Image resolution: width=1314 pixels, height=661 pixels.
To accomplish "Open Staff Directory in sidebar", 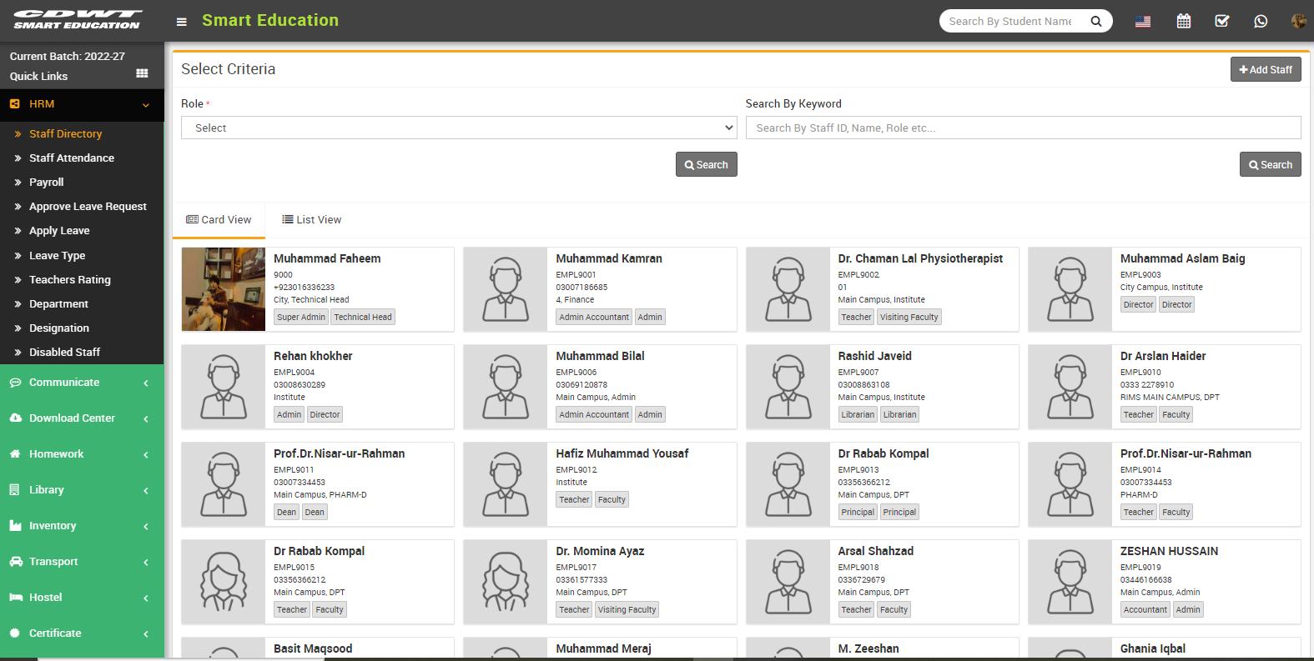I will [x=65, y=134].
